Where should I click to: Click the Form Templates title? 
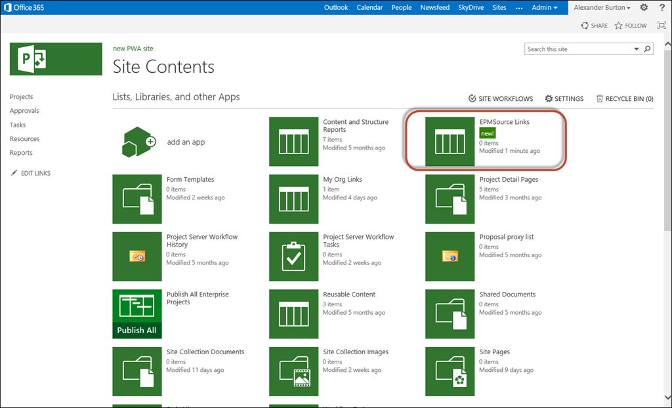click(190, 179)
